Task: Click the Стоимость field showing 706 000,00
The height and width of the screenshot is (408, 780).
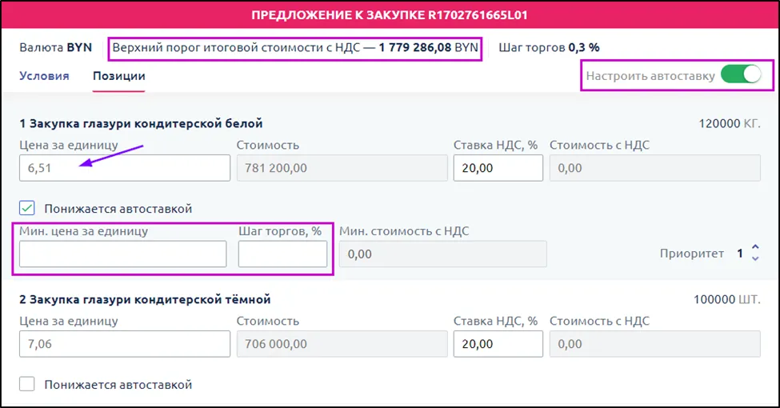Action: point(342,344)
